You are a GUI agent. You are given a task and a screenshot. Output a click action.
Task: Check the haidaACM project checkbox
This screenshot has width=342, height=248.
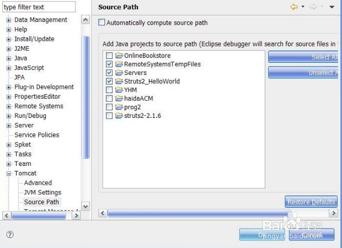(x=109, y=99)
